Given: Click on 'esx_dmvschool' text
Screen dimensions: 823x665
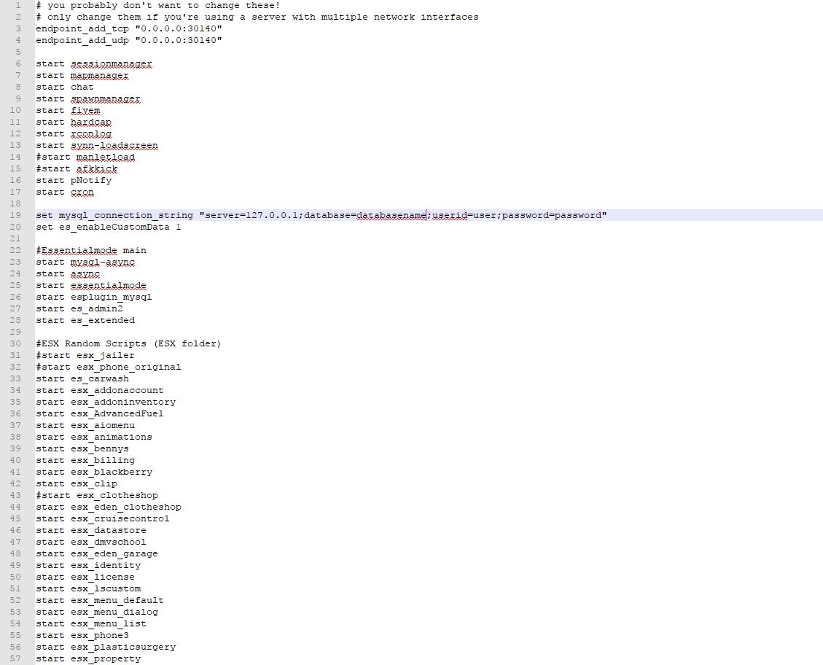Looking at the screenshot, I should (109, 542).
